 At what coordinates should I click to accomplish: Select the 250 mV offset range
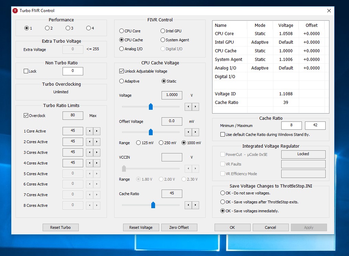click(x=161, y=143)
